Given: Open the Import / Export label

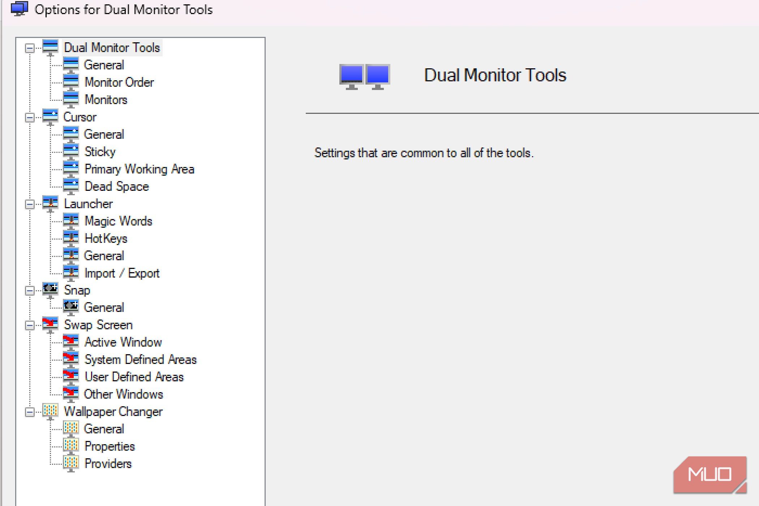Looking at the screenshot, I should point(122,273).
